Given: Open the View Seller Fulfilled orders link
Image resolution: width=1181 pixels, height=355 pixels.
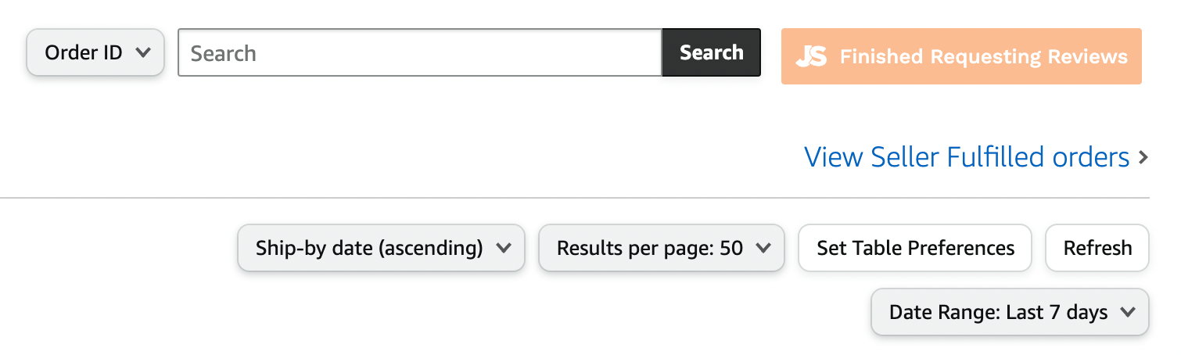Looking at the screenshot, I should 967,157.
